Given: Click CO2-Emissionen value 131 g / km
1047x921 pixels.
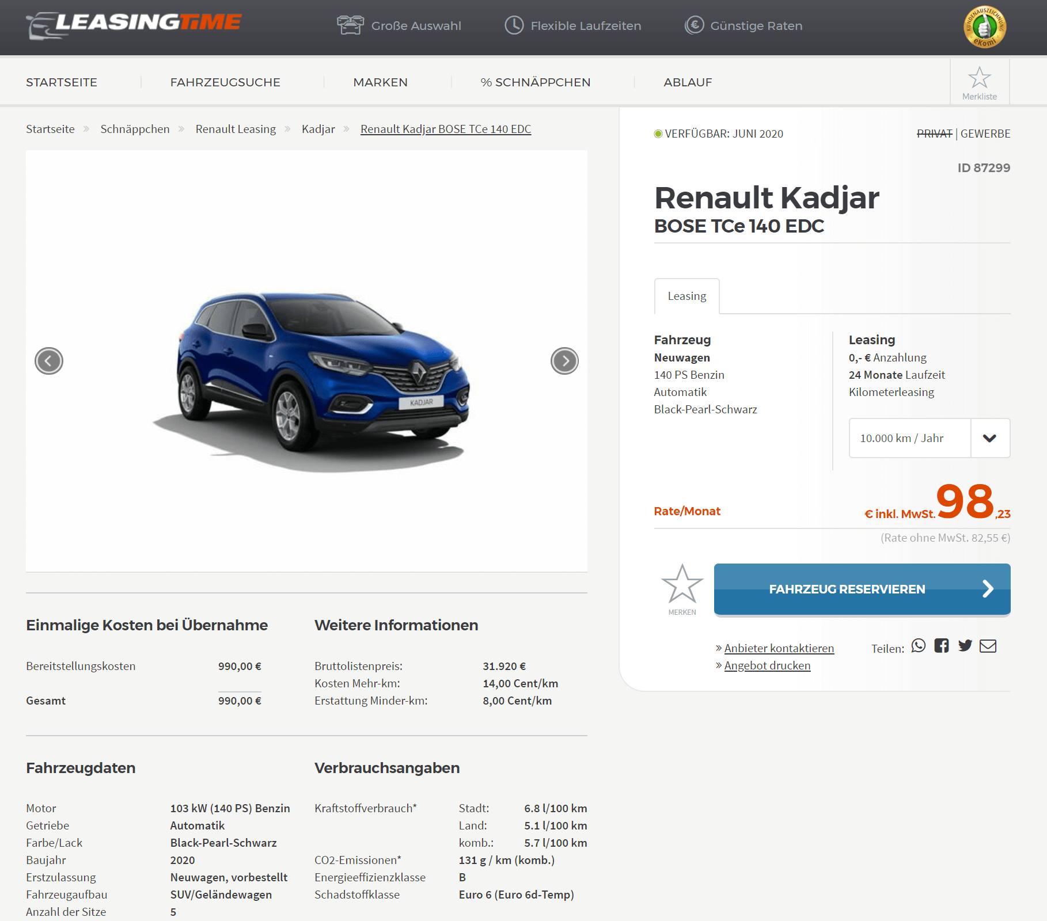Looking at the screenshot, I should [507, 860].
